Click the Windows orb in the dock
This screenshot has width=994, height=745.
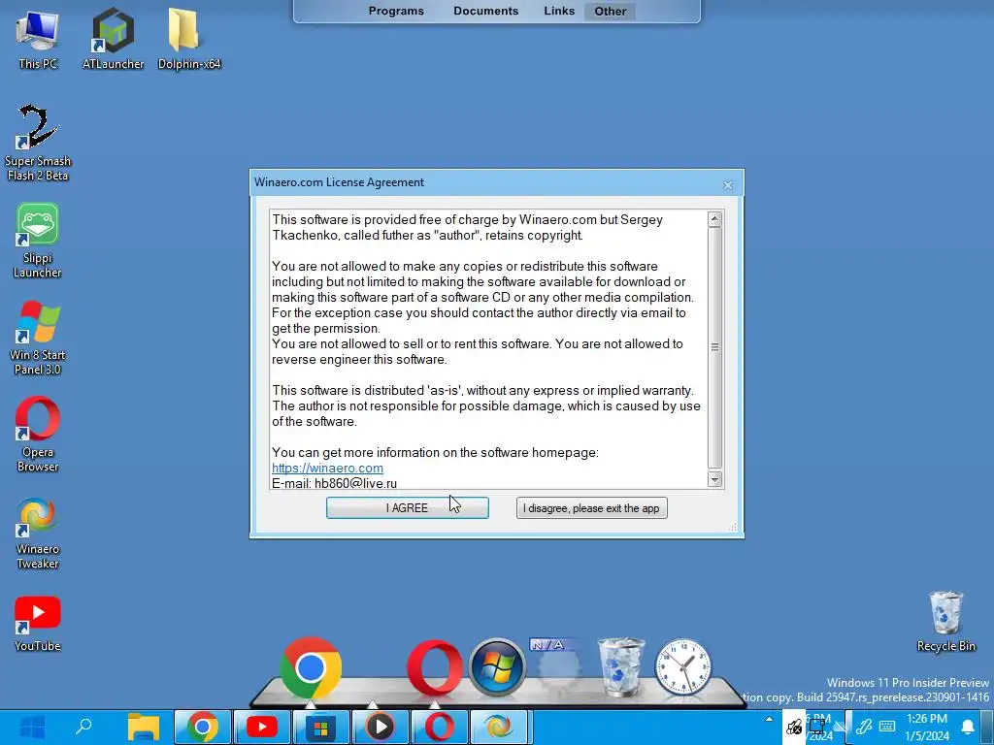coord(498,667)
